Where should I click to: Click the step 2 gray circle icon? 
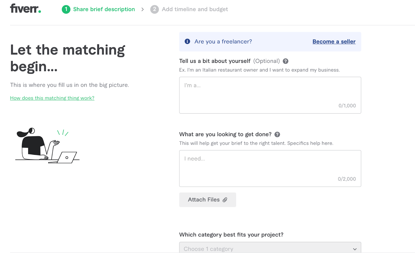154,9
